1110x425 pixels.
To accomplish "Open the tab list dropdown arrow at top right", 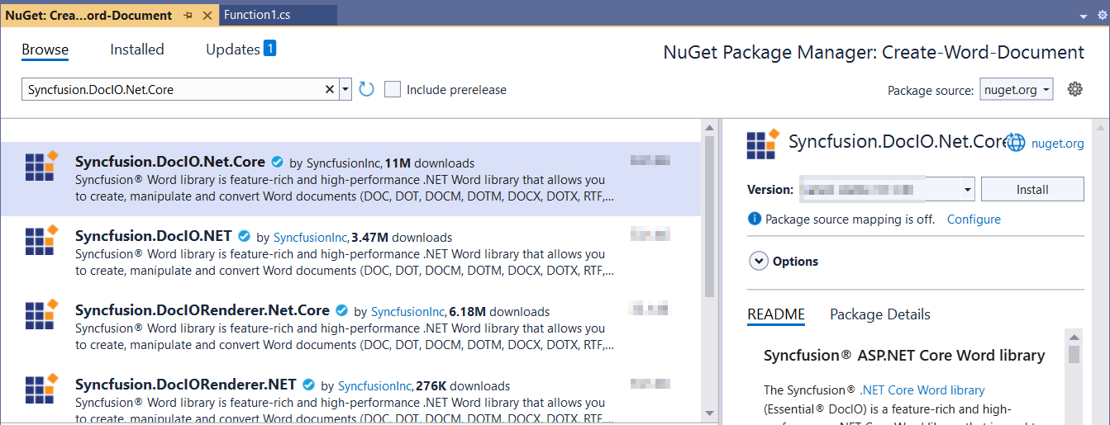I will coord(1083,16).
